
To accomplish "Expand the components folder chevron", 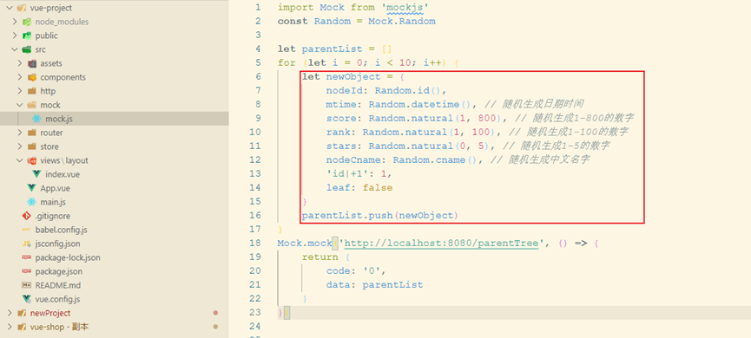I will (20, 77).
